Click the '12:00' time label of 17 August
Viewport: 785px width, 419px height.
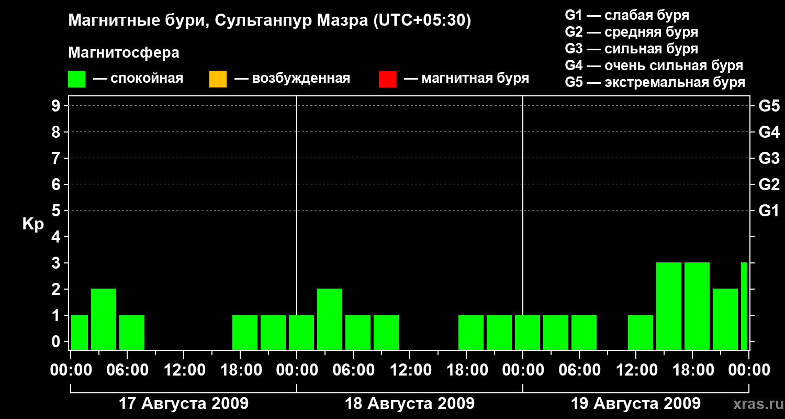[x=184, y=370]
